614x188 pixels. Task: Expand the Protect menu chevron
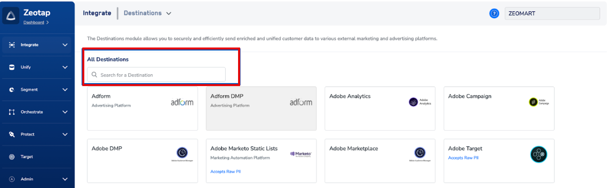coord(65,134)
